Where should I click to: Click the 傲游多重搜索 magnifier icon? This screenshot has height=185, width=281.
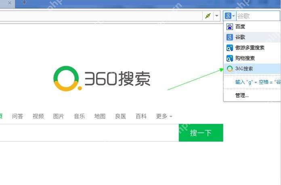[x=230, y=48]
